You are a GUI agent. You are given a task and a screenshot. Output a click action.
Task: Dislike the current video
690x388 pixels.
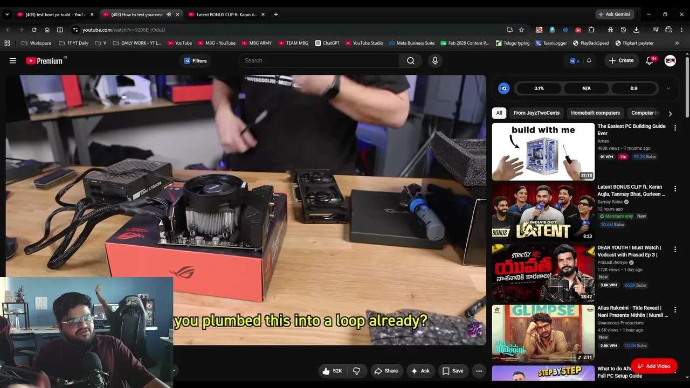click(x=357, y=371)
